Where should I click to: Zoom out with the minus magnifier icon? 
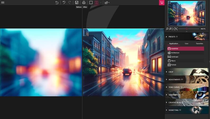pyautogui.click(x=167, y=29)
